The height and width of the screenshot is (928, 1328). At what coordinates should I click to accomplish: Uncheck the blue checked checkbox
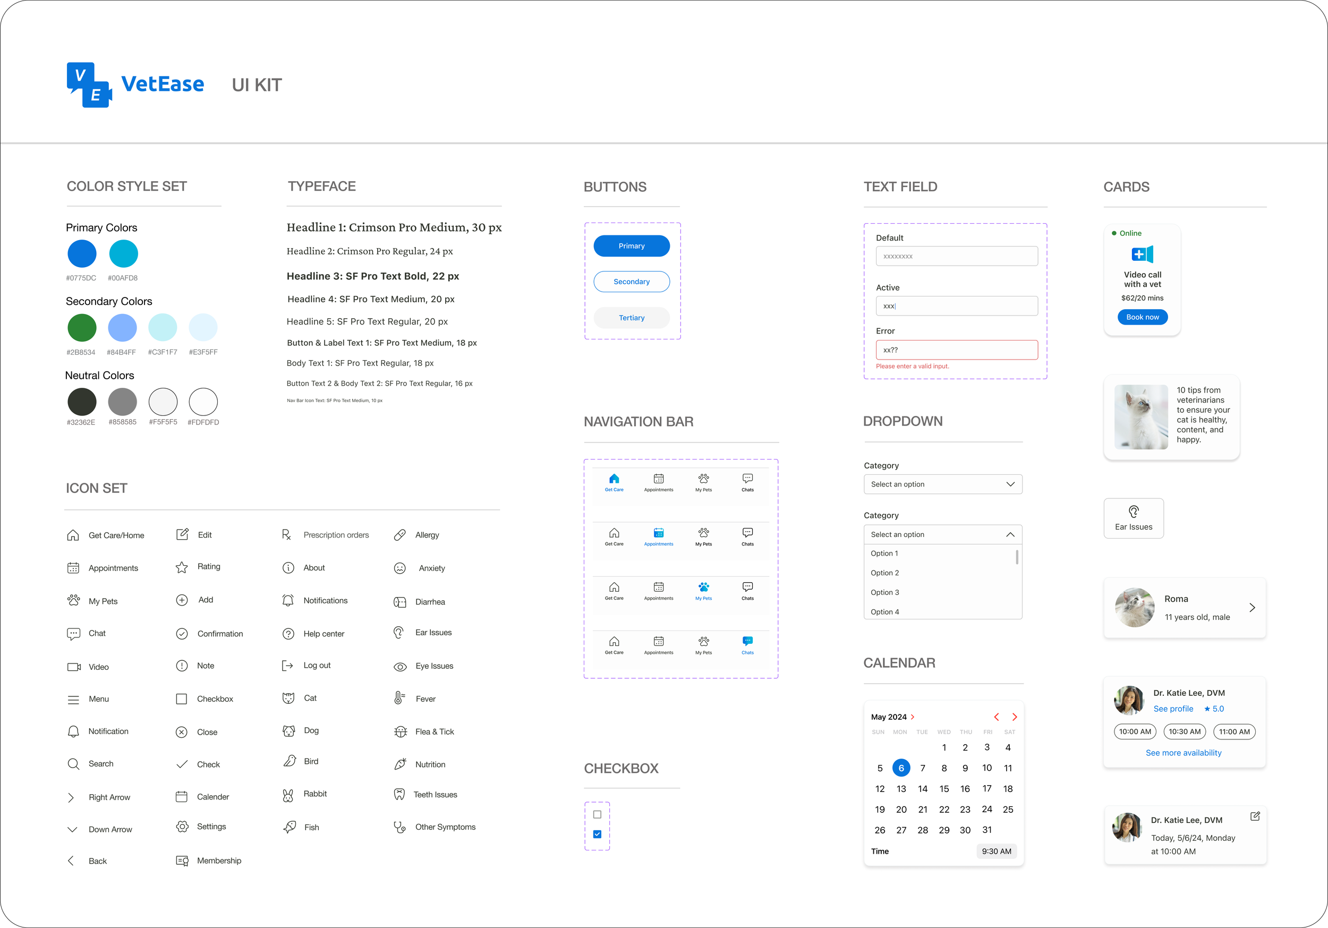[598, 835]
